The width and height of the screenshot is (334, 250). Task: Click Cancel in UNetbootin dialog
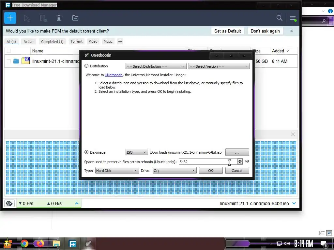point(237,171)
